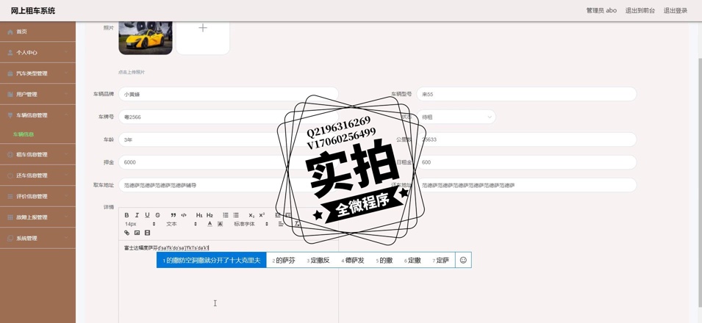Pick the text color tool in editor
Screen dimensions: 702x323
(x=209, y=224)
